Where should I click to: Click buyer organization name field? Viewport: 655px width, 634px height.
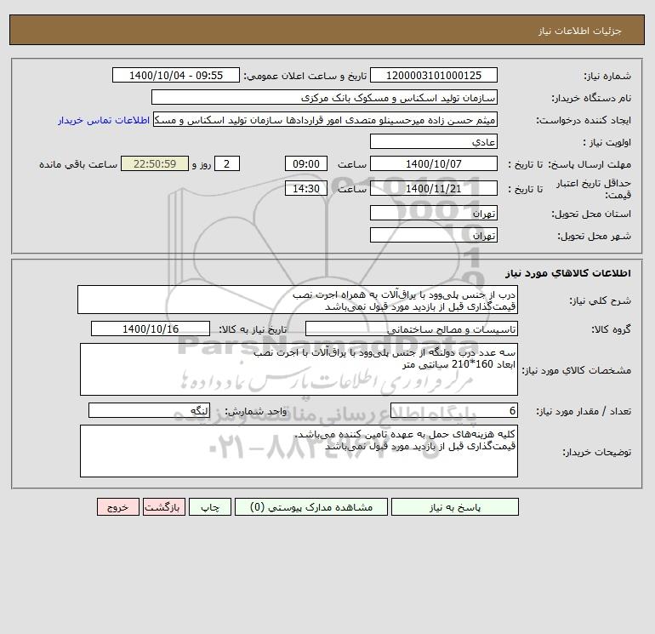coord(324,97)
